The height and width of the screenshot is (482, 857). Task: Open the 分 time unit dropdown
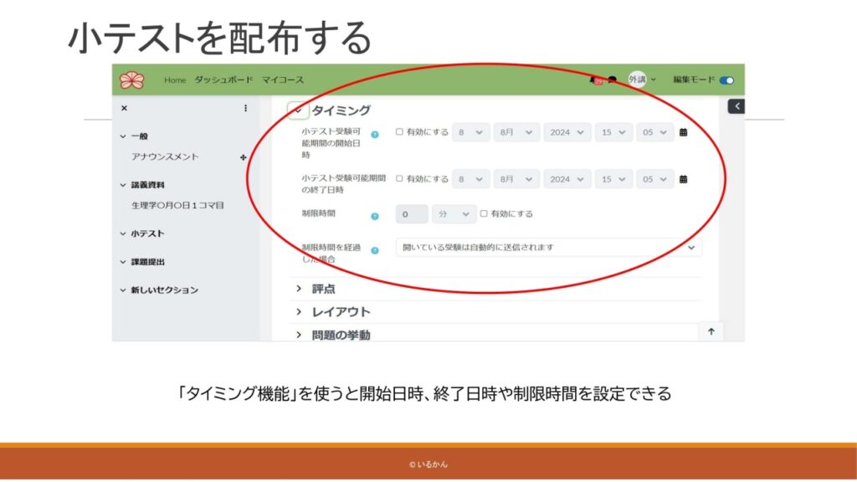(x=454, y=214)
